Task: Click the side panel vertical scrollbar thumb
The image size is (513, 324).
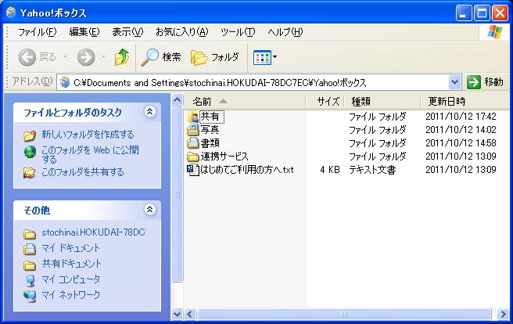Action: point(177,194)
